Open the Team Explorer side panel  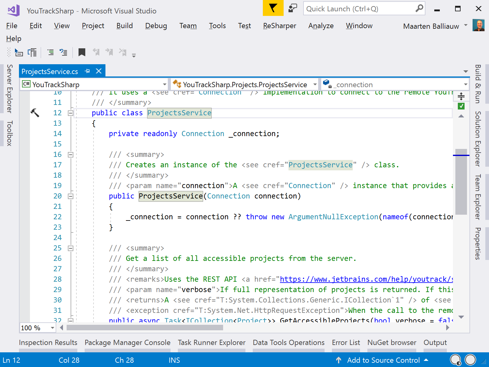click(x=478, y=197)
